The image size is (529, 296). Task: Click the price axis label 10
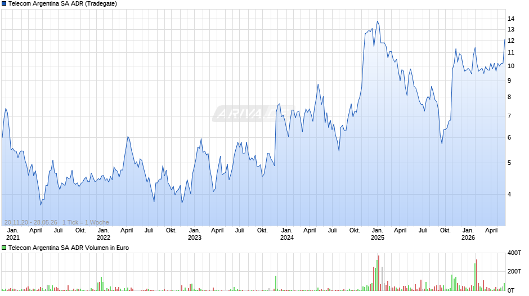(x=511, y=66)
